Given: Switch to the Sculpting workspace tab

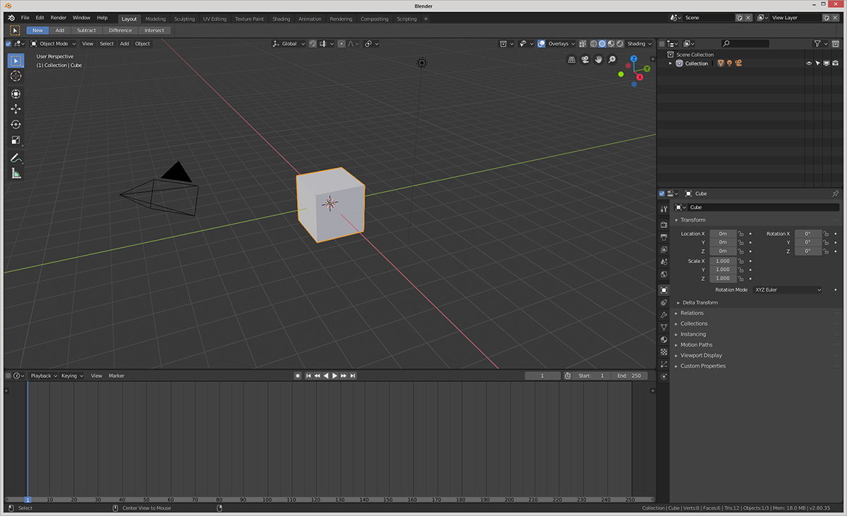Looking at the screenshot, I should pyautogui.click(x=184, y=19).
